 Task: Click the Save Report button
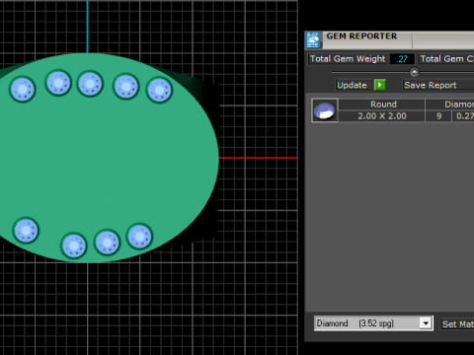point(438,85)
